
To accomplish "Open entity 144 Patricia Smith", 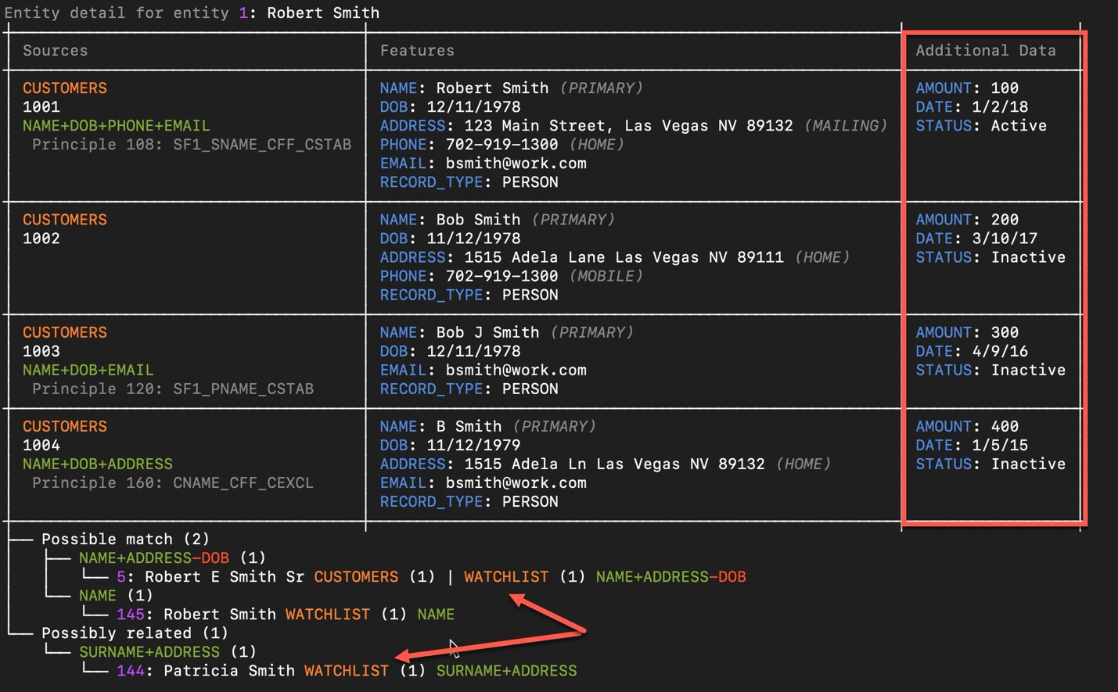I will coord(204,670).
